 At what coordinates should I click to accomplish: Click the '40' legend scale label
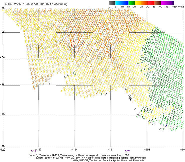(160, 6)
